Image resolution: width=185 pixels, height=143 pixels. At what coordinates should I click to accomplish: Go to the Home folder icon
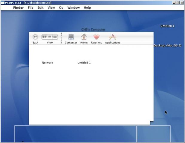84,37
